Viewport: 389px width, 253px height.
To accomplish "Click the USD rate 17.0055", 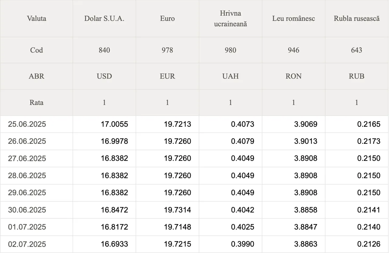I will [x=115, y=124].
